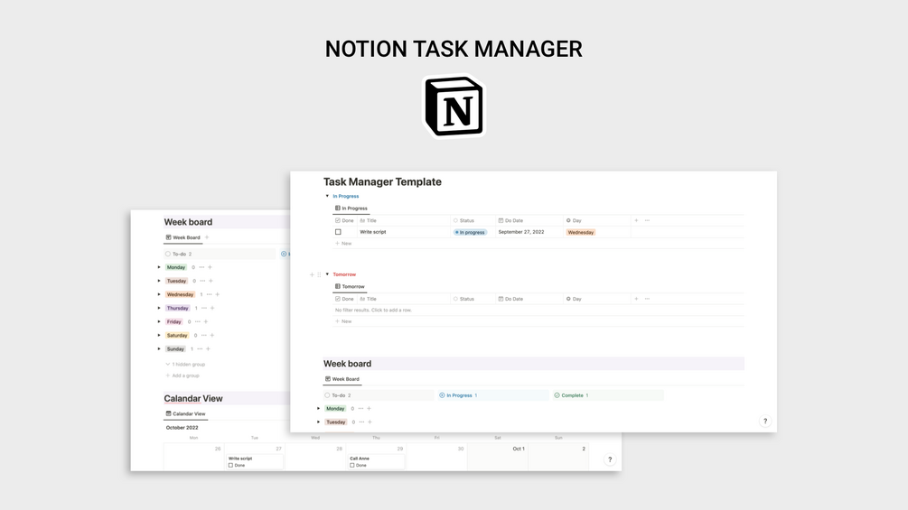The image size is (908, 510).
Task: Expand Monday group in the back window
Action: click(x=159, y=267)
